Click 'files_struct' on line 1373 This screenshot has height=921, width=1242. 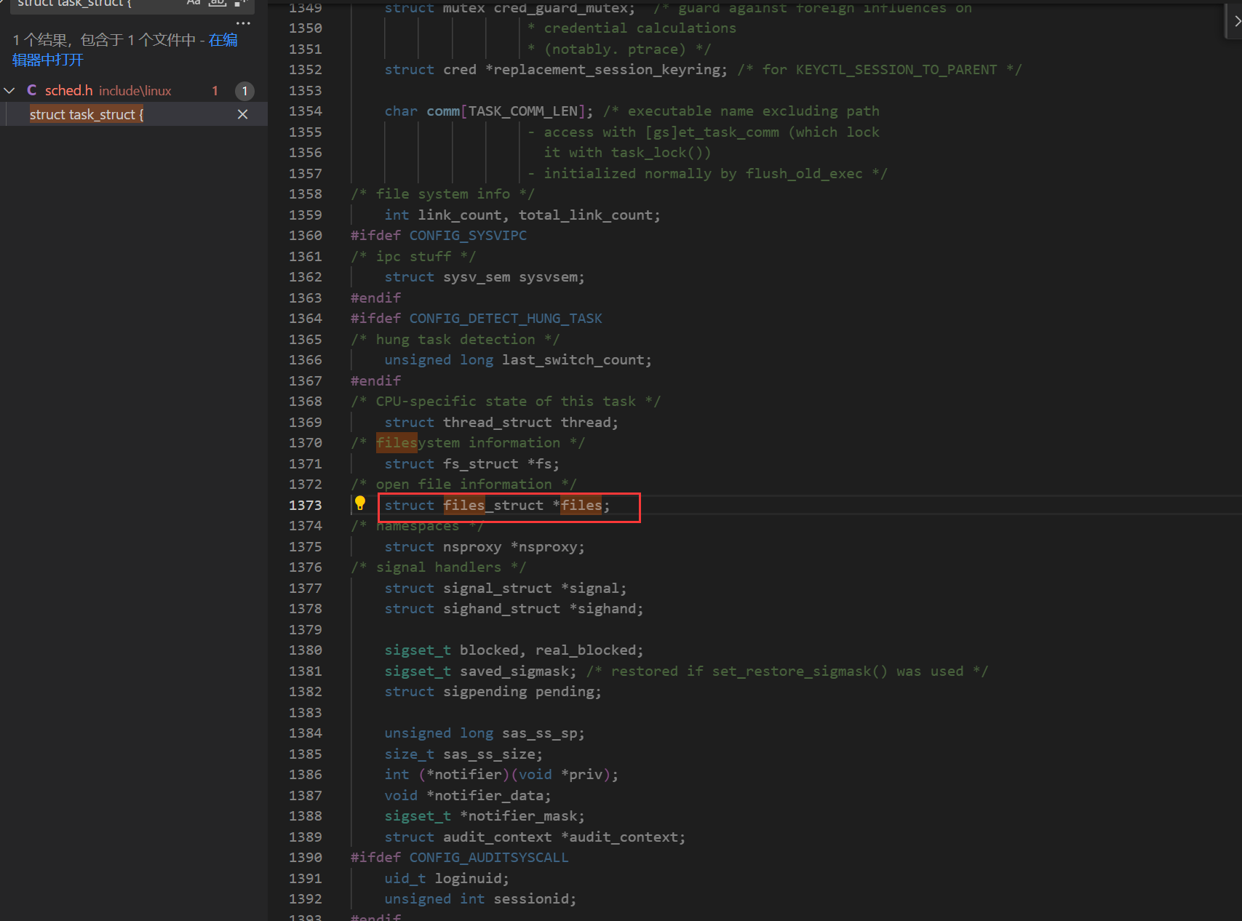coord(493,505)
